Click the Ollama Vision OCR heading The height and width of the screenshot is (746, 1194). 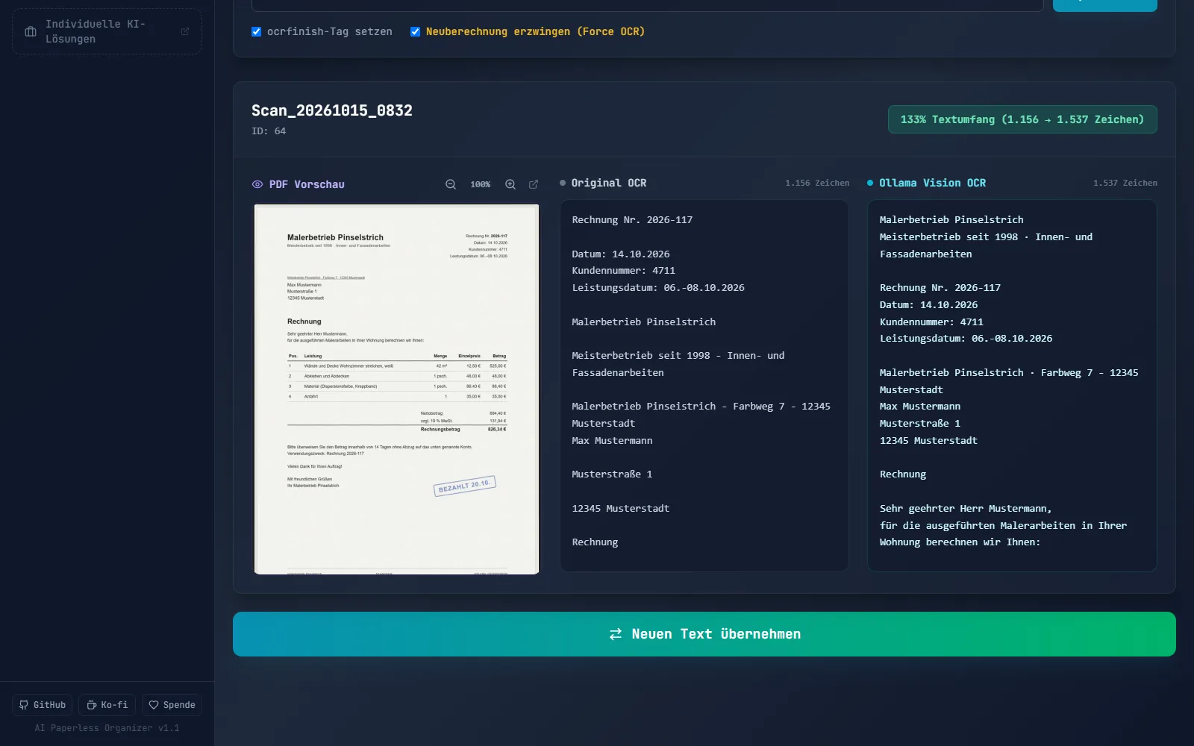point(932,183)
